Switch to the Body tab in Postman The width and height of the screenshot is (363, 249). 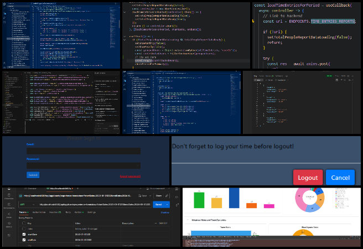(68, 212)
